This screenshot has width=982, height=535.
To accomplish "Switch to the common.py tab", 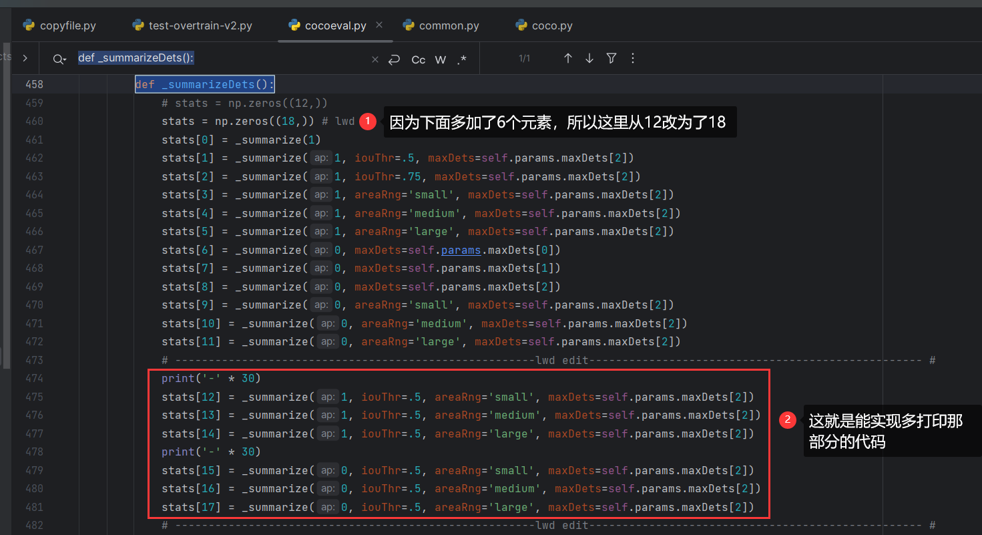I will pos(441,26).
